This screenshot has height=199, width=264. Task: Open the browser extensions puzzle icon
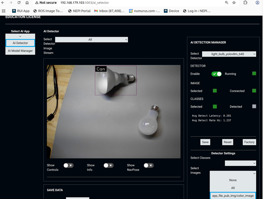pyautogui.click(x=245, y=3)
